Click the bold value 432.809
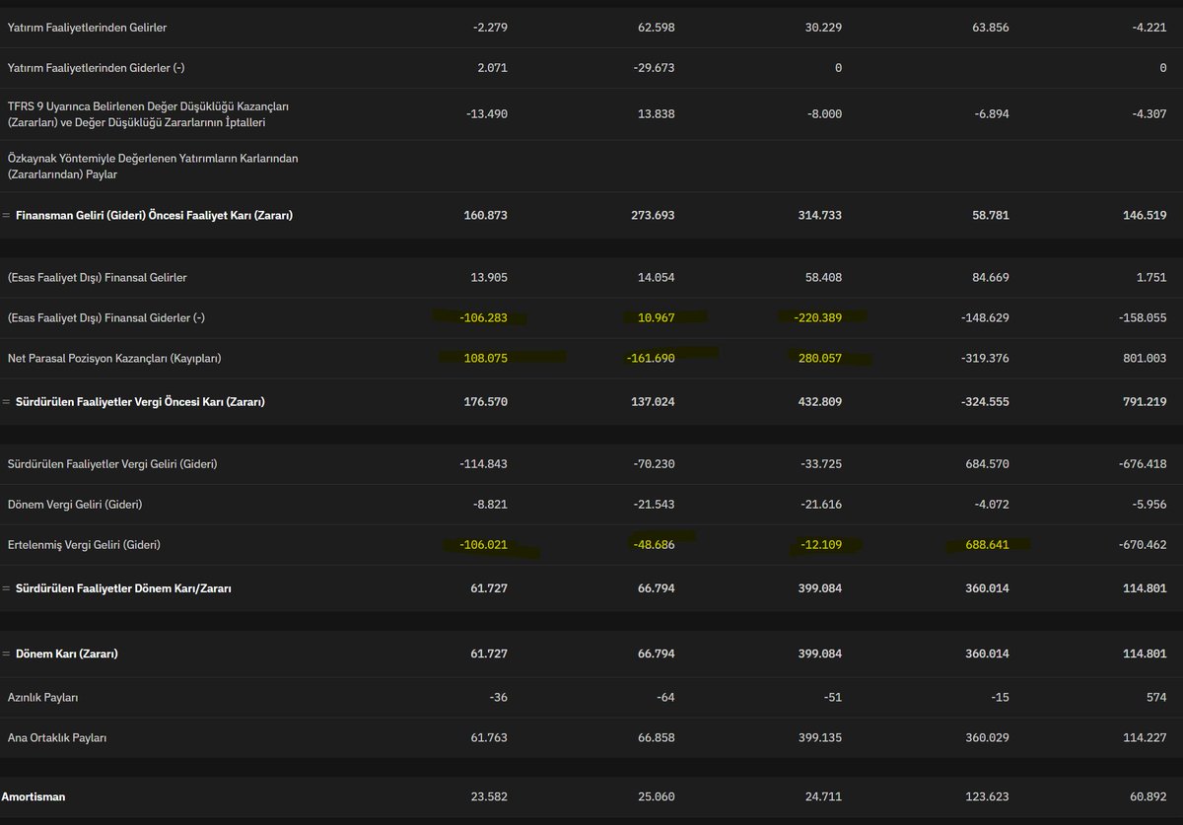1183x825 pixels. pyautogui.click(x=820, y=402)
